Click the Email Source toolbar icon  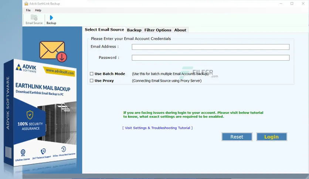(34, 20)
